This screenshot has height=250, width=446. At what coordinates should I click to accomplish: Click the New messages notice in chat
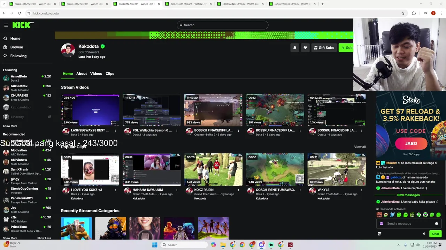[x=408, y=195]
